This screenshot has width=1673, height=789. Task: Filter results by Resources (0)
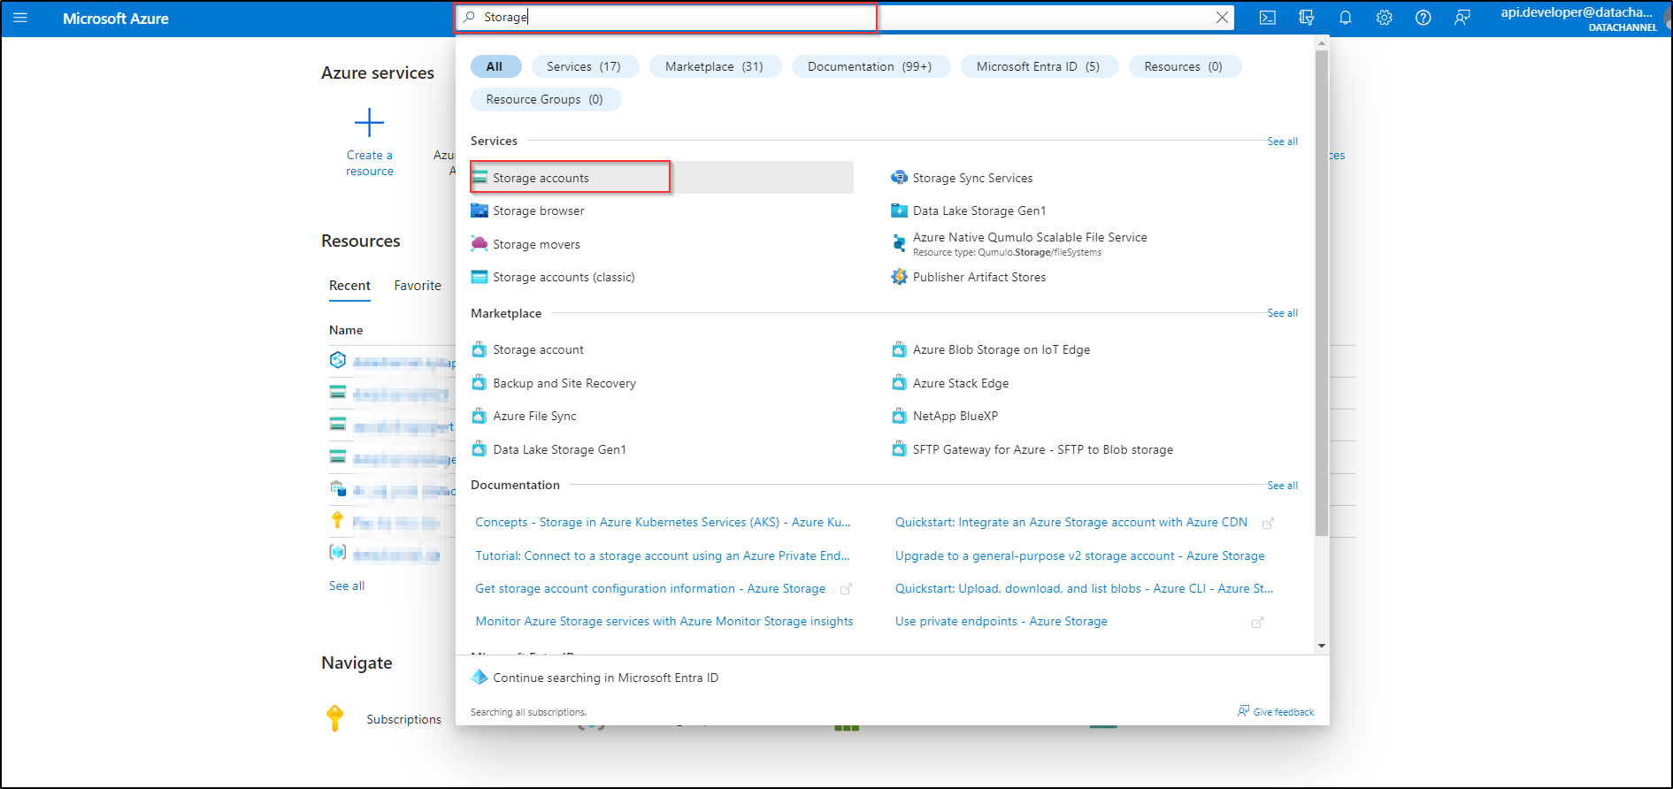point(1184,66)
